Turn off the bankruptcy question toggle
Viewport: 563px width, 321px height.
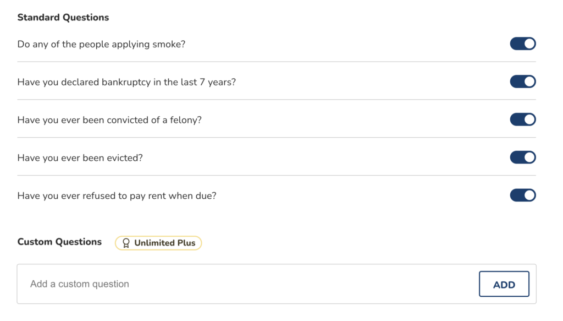tap(522, 81)
